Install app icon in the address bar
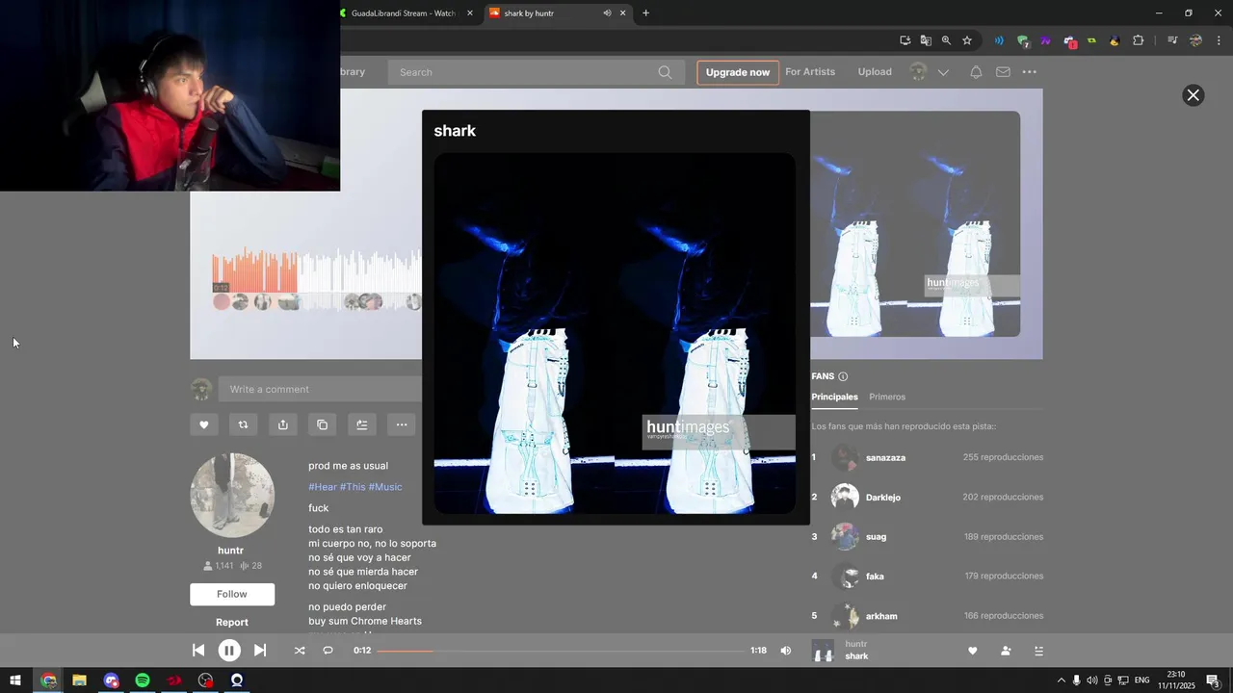 (x=905, y=40)
